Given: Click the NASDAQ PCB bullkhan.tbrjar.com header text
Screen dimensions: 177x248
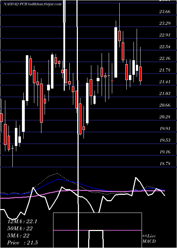Looking at the screenshot, I should click(x=33, y=4).
